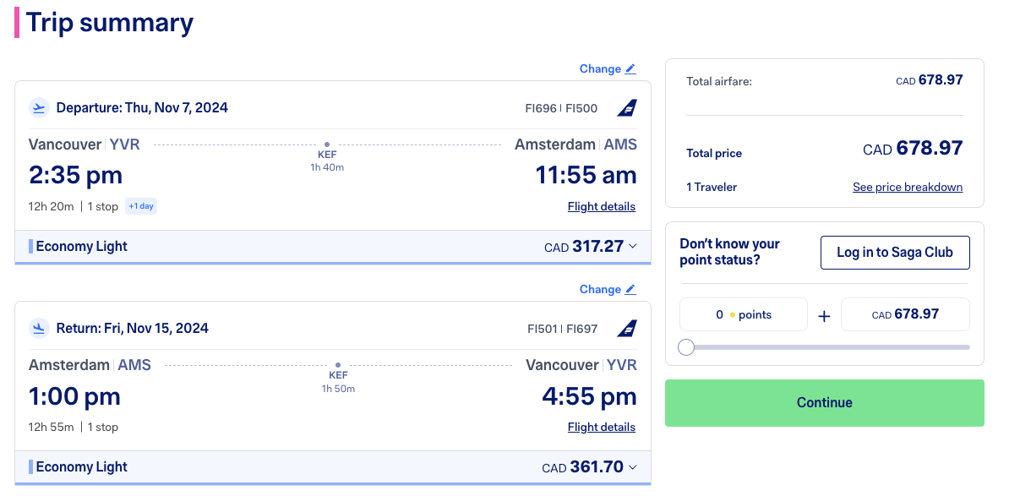Screen dimensions: 1020x496
Task: Open return Economy Light fare row
Action: 82,467
